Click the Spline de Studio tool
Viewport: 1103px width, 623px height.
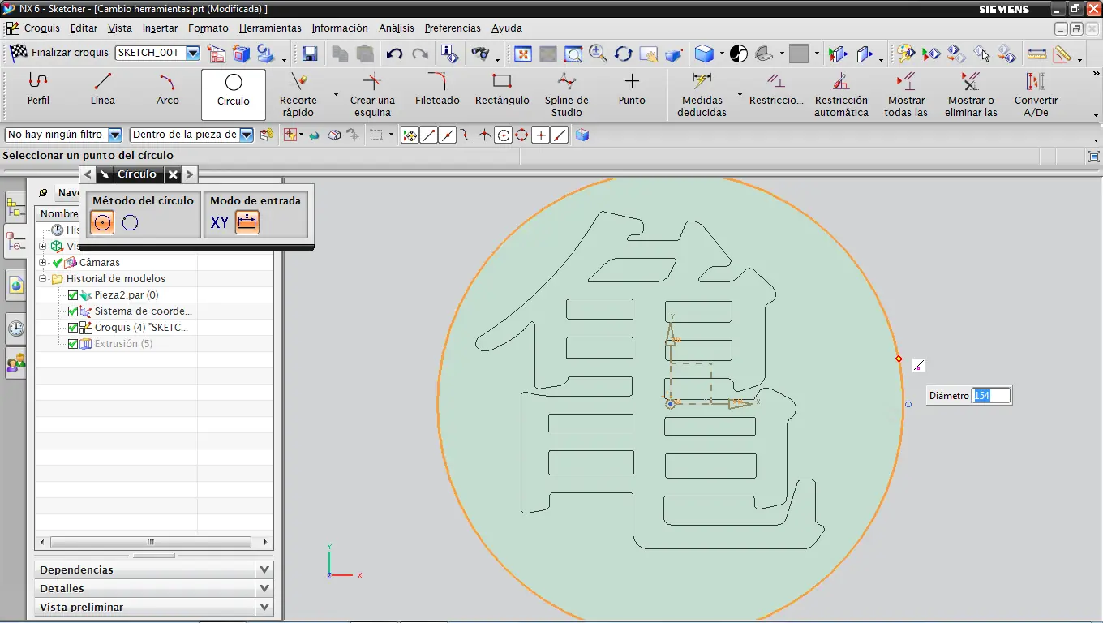[x=567, y=93]
